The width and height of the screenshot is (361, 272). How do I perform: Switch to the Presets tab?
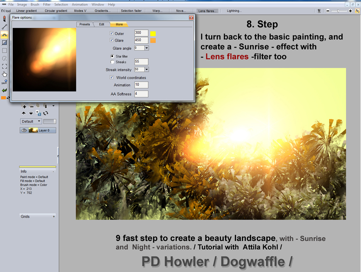tap(85, 24)
